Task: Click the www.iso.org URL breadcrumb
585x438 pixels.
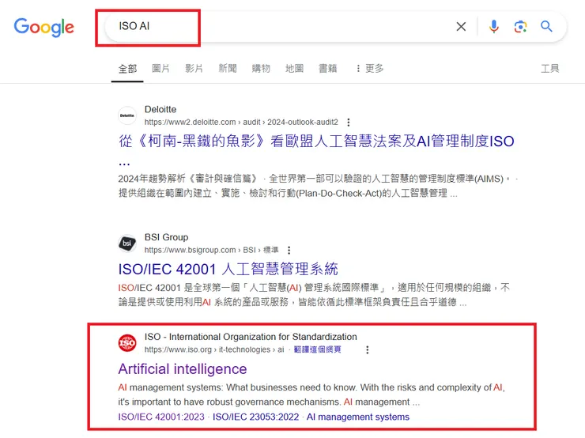Action: 214,349
